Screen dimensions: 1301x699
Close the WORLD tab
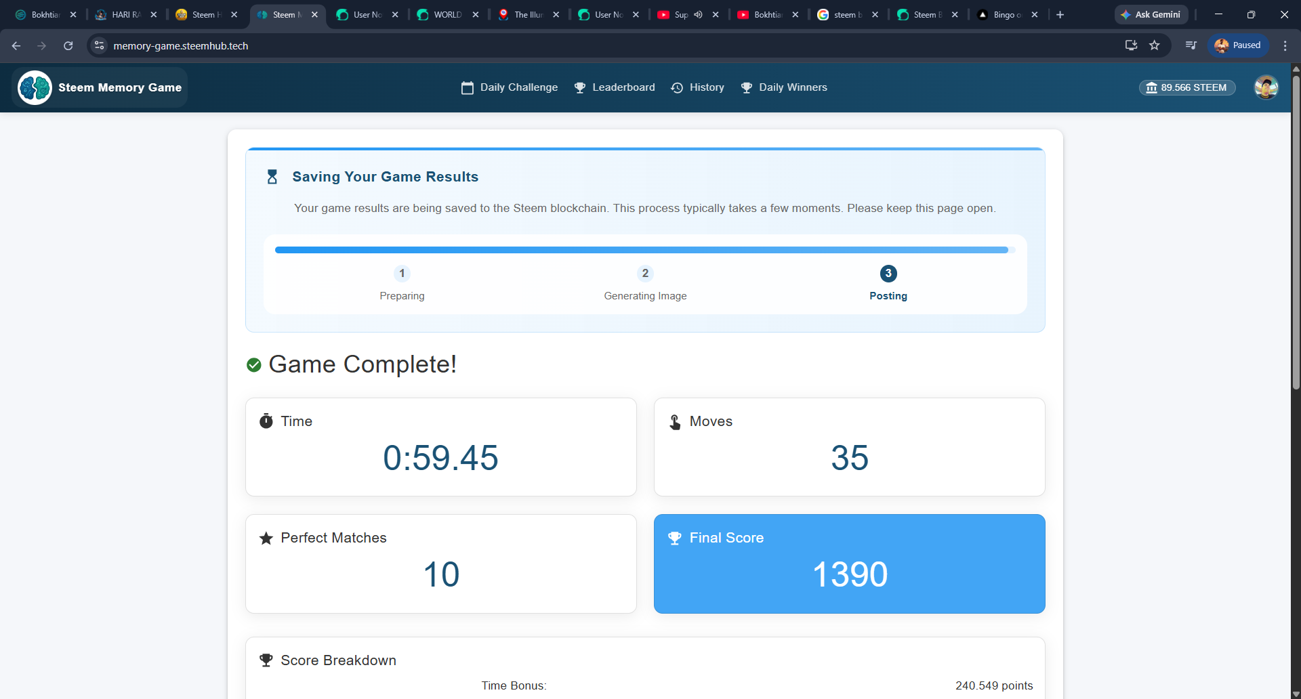[x=476, y=14]
